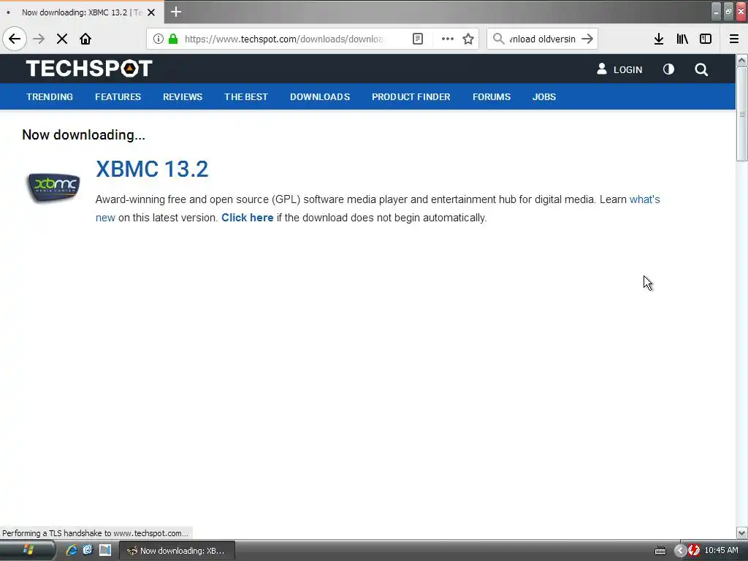Open the Library bookshelf icon
This screenshot has height=561, width=748.
[682, 39]
